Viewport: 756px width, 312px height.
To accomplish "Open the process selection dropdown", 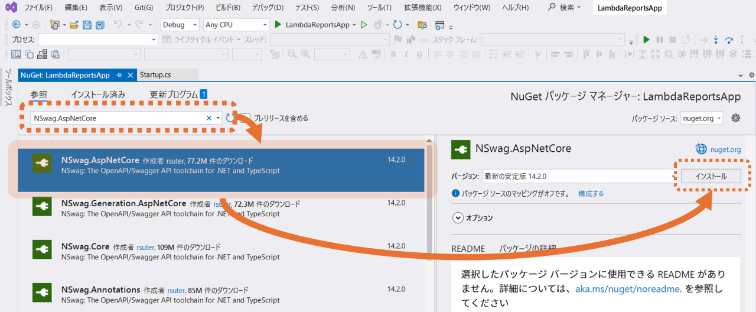I will pos(97,40).
